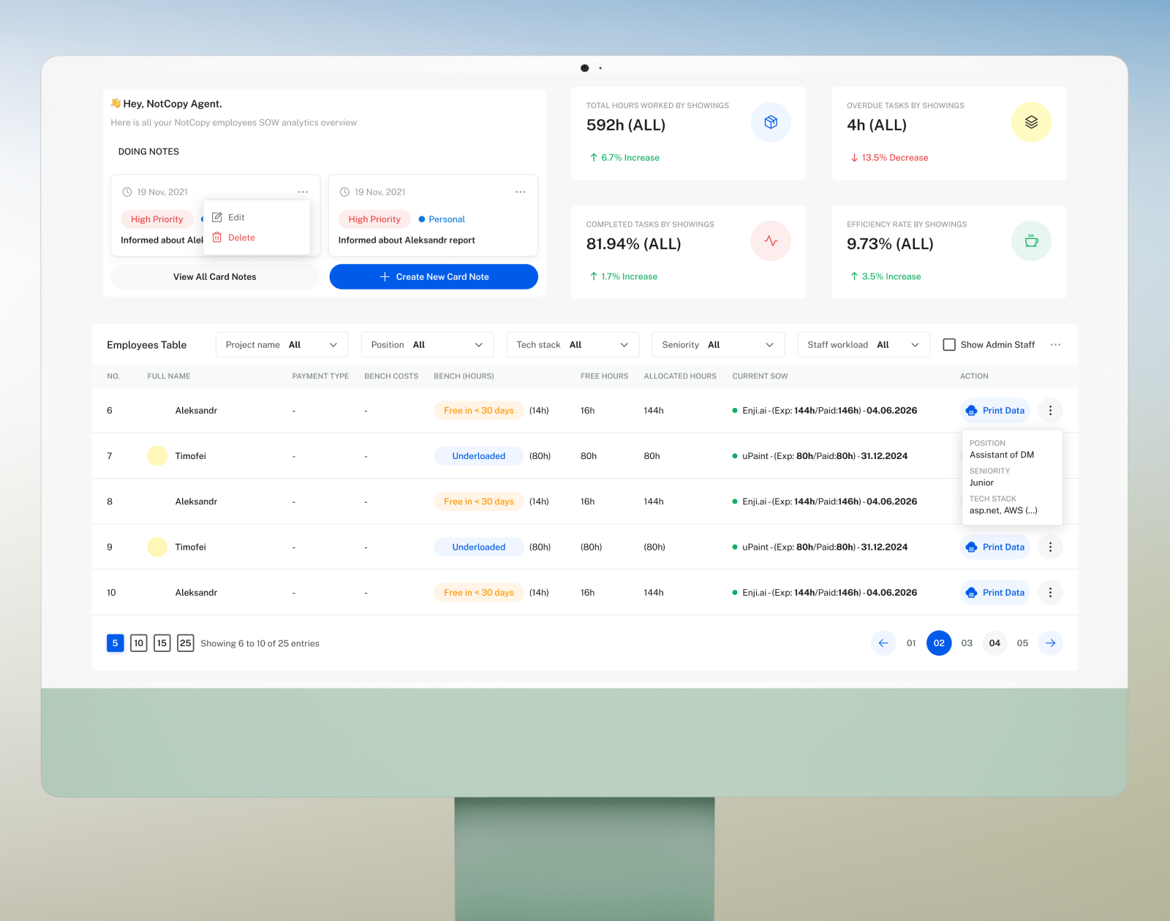Screen dimensions: 1170x921
Task: Expand the Staff workload filter dropdown
Action: [864, 345]
